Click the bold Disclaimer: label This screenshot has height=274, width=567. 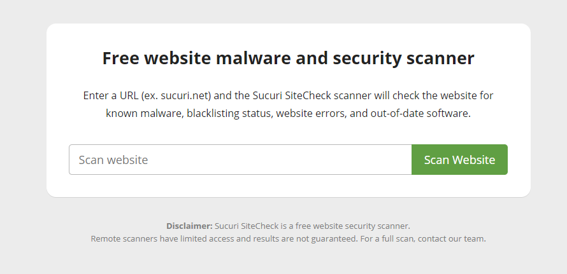(189, 226)
